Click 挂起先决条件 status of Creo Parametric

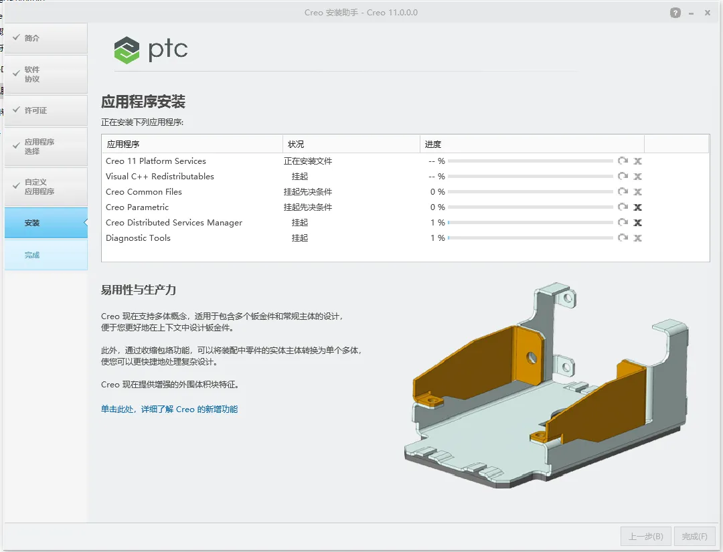(307, 207)
